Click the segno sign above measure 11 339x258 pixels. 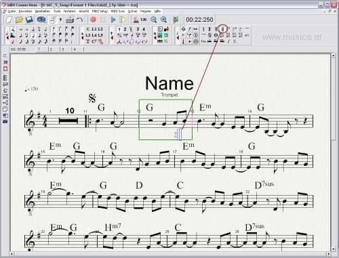92,98
